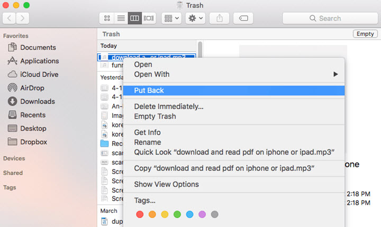Apply the yellow tag color

(165, 214)
